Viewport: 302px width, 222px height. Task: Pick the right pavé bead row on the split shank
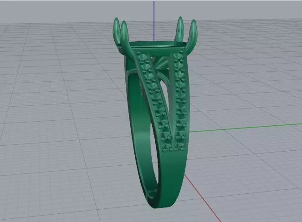click(180, 101)
